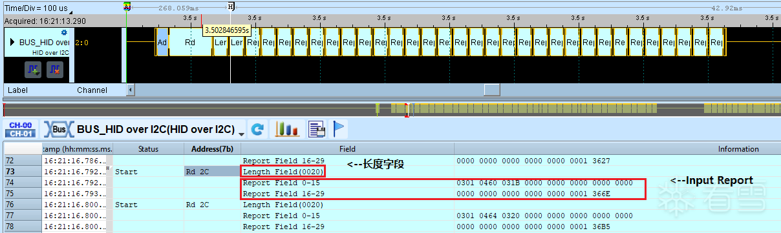The width and height of the screenshot is (781, 233).
Task: Click the delete bus decode icon
Action: (x=55, y=70)
